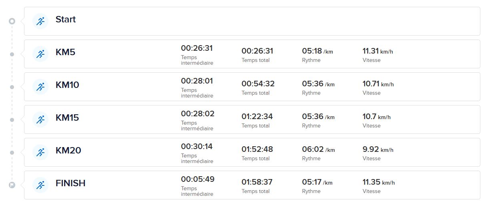Image resolution: width=498 pixels, height=219 pixels.
Task: Click the runner icon in the KM20 row
Action: pyautogui.click(x=40, y=152)
